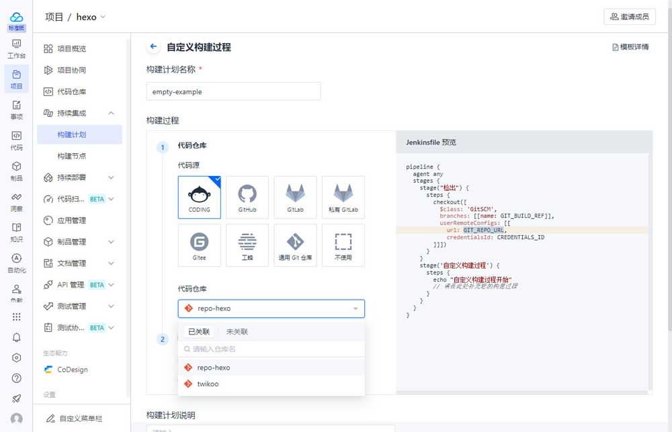Select Gitee as code source
This screenshot has height=432, width=672.
(x=200, y=245)
